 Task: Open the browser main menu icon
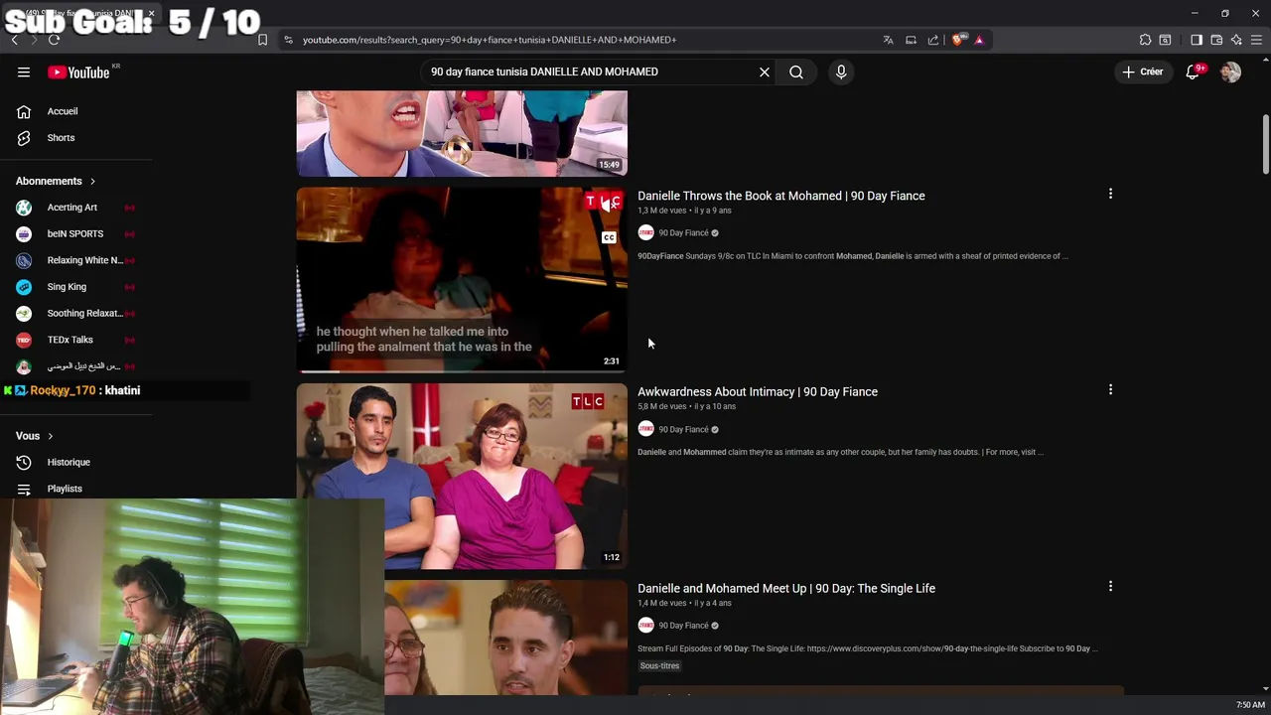click(1256, 40)
